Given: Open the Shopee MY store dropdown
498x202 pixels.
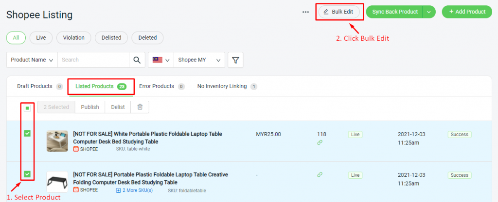Looking at the screenshot, I should [199, 60].
